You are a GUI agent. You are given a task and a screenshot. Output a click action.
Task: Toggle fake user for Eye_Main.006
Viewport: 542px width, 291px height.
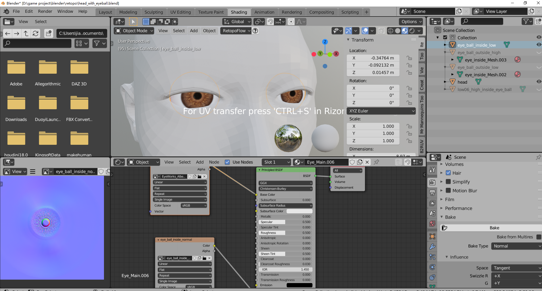pyautogui.click(x=352, y=162)
